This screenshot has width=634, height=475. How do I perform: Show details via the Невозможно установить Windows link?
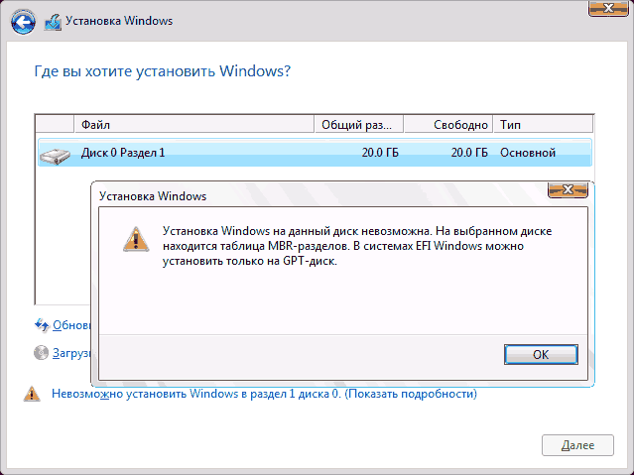[x=264, y=395]
